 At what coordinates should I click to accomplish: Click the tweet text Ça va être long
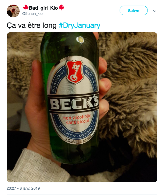pos(32,25)
